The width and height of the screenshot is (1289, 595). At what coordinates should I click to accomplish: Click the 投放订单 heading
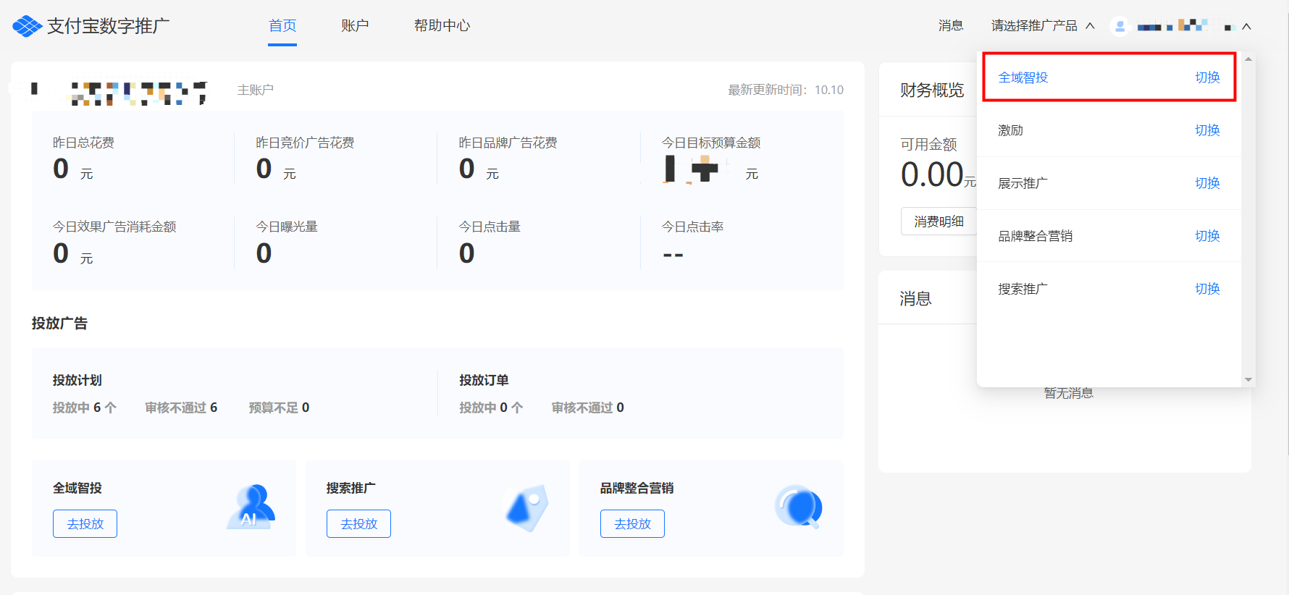[x=484, y=380]
